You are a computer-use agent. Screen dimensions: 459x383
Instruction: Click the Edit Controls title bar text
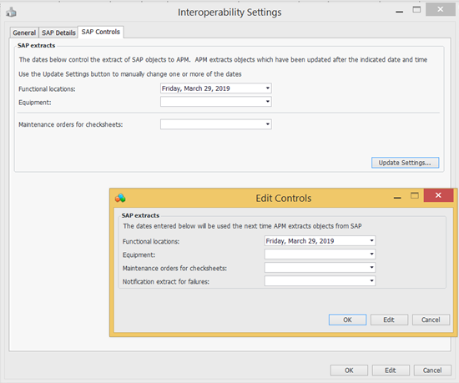click(x=284, y=198)
